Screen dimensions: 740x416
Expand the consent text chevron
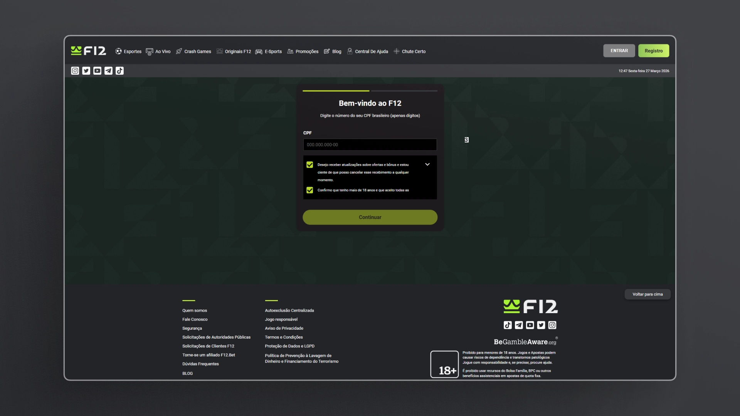click(x=427, y=164)
